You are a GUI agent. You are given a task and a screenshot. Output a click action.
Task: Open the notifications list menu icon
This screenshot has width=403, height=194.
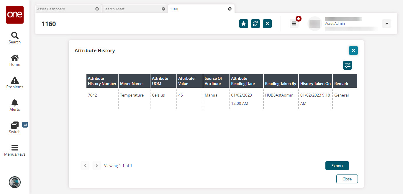(294, 24)
